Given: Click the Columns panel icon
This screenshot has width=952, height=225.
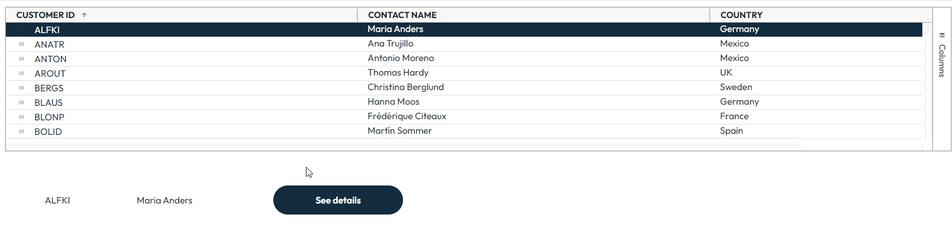Looking at the screenshot, I should (942, 35).
